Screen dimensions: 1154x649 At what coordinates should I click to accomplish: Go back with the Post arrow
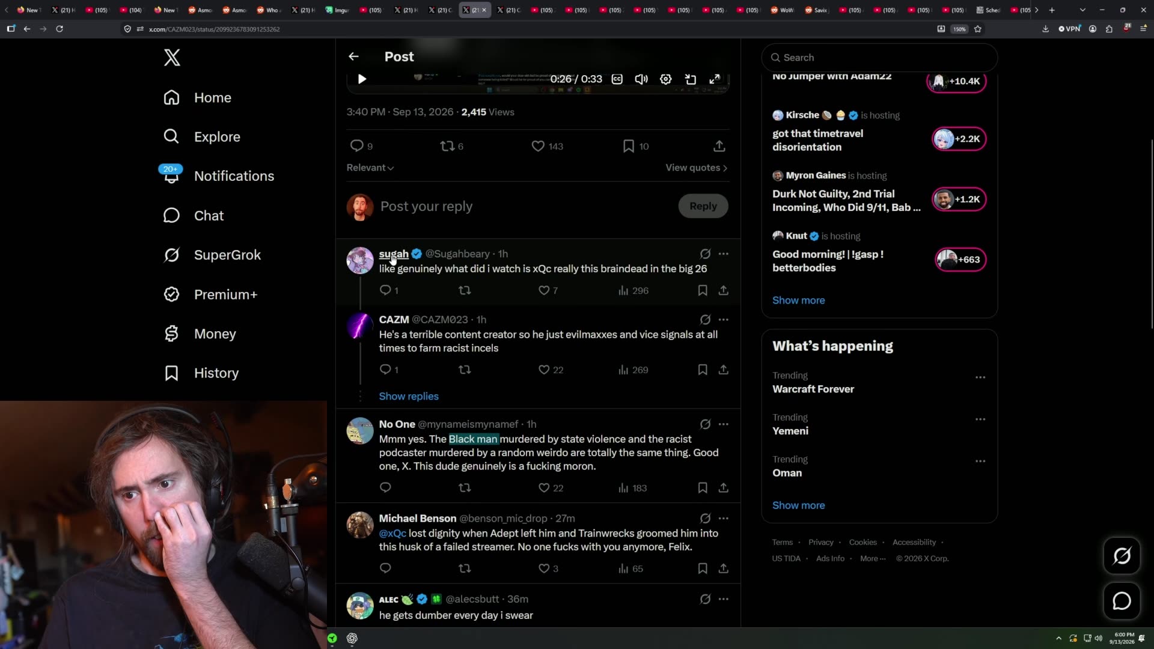coord(353,56)
